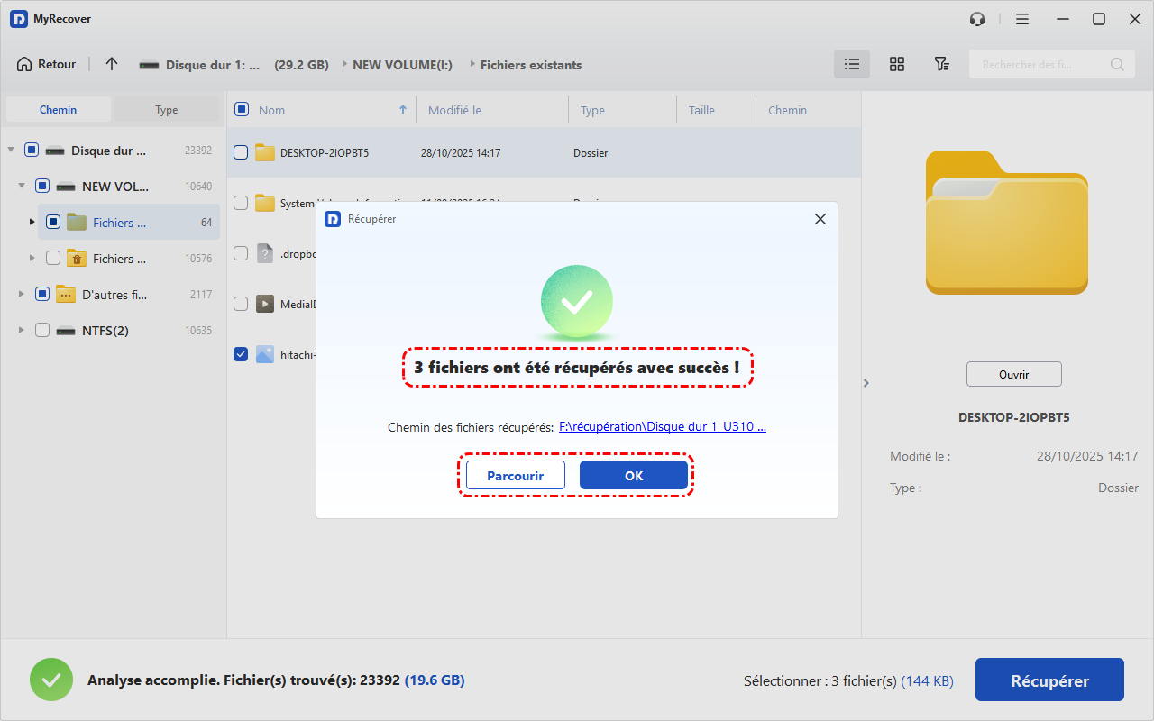
Task: Expand the D'autres fichiers tree node
Action: (22, 294)
